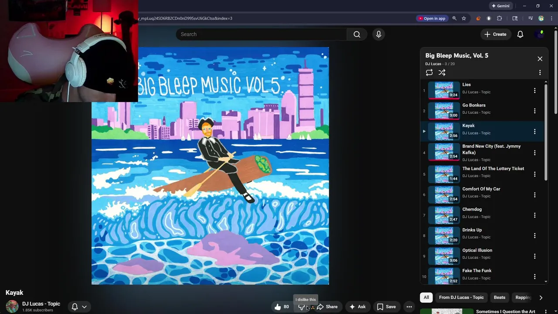Click the Create button
Screen dimensions: 558x314
pyautogui.click(x=495, y=34)
